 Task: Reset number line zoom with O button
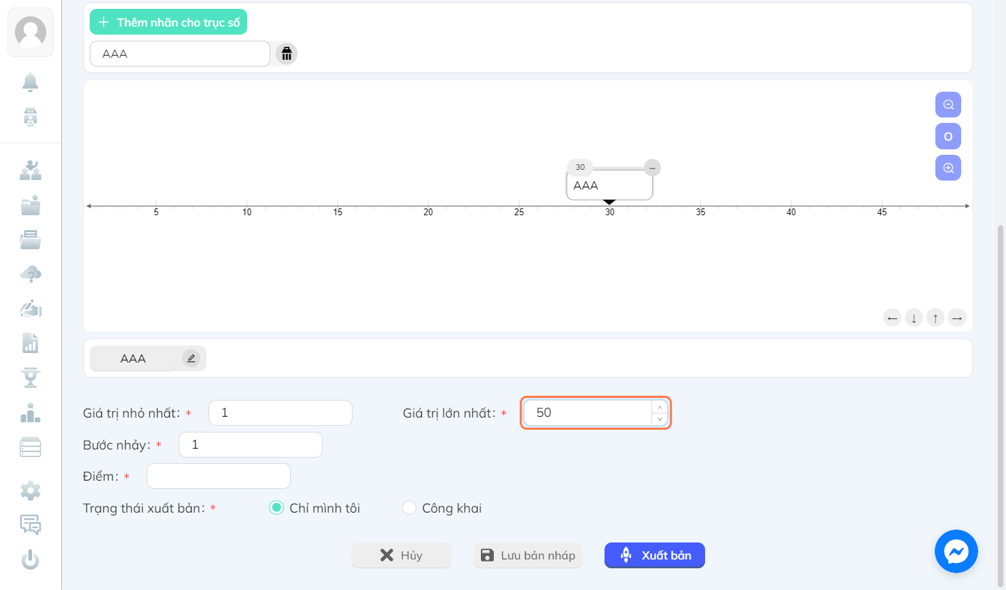point(948,136)
